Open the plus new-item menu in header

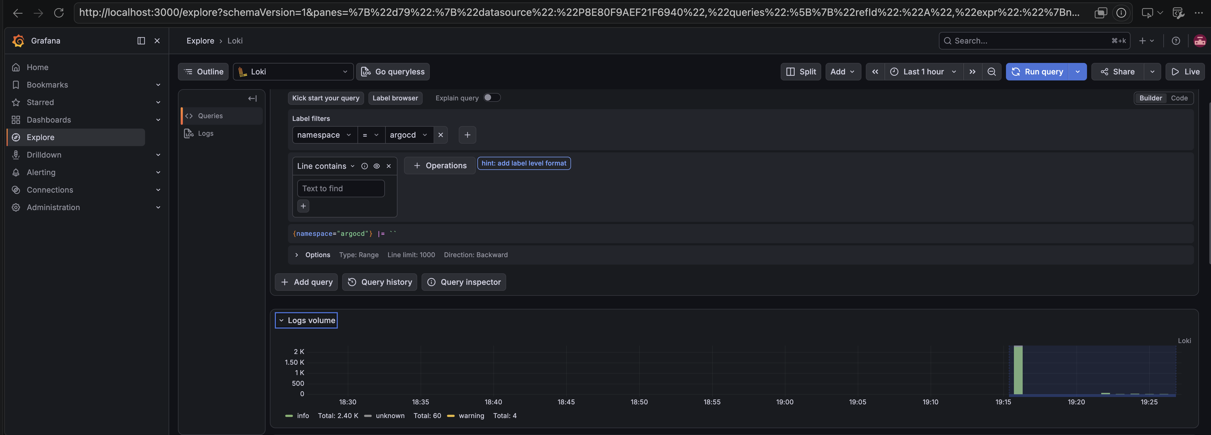click(x=1146, y=41)
